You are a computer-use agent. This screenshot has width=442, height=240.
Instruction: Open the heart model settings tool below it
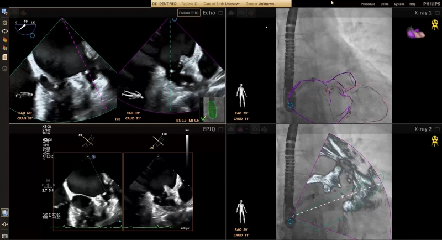coord(4,48)
